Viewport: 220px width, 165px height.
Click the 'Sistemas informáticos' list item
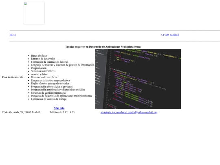(43, 71)
